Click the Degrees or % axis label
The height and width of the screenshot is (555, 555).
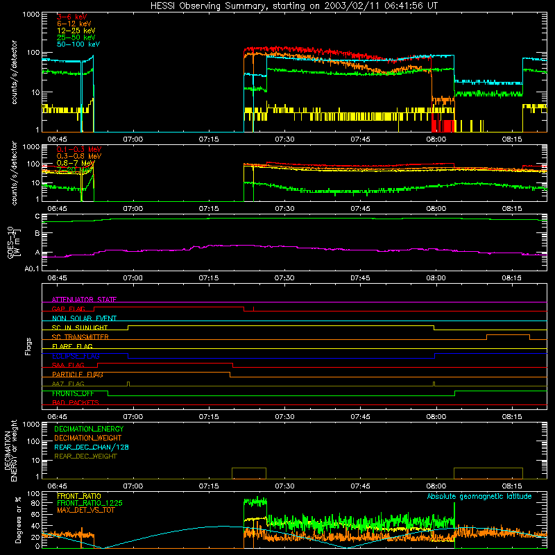click(x=18, y=520)
